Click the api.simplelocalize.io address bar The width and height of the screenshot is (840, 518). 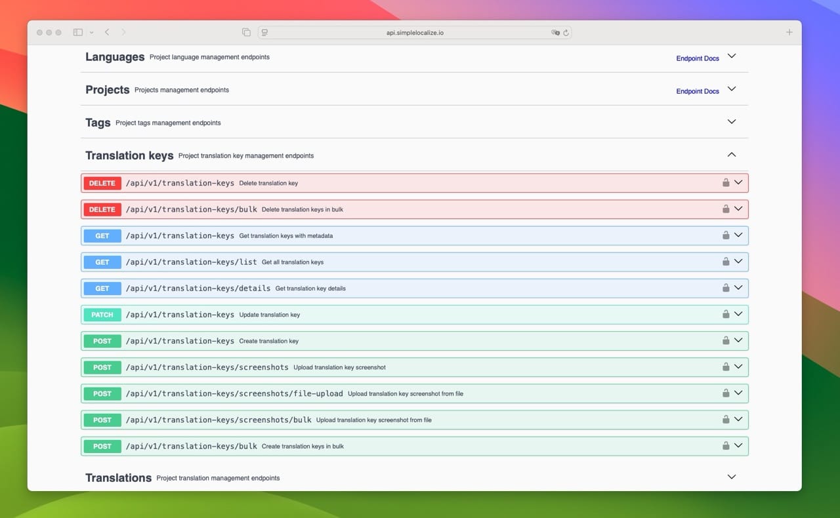(x=415, y=32)
